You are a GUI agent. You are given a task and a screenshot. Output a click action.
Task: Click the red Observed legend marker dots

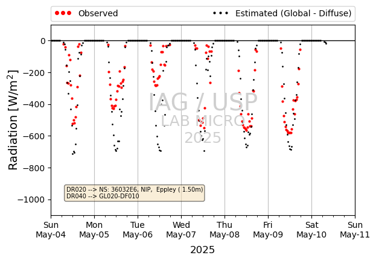(x=63, y=13)
